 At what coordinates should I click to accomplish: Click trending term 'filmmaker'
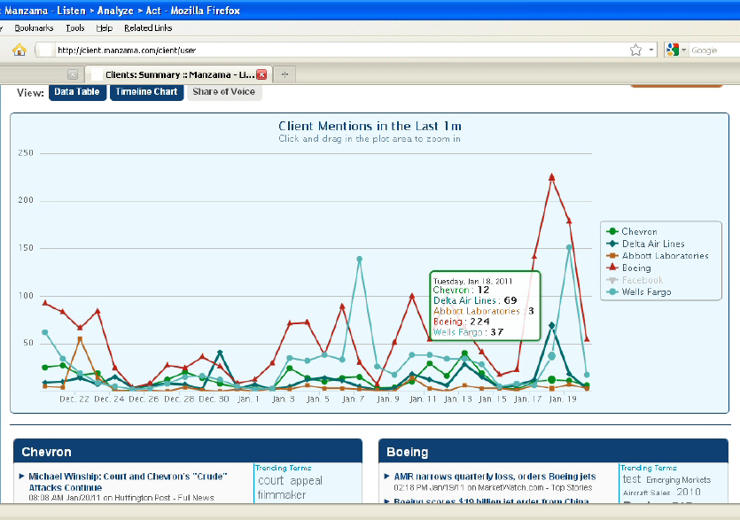(282, 494)
